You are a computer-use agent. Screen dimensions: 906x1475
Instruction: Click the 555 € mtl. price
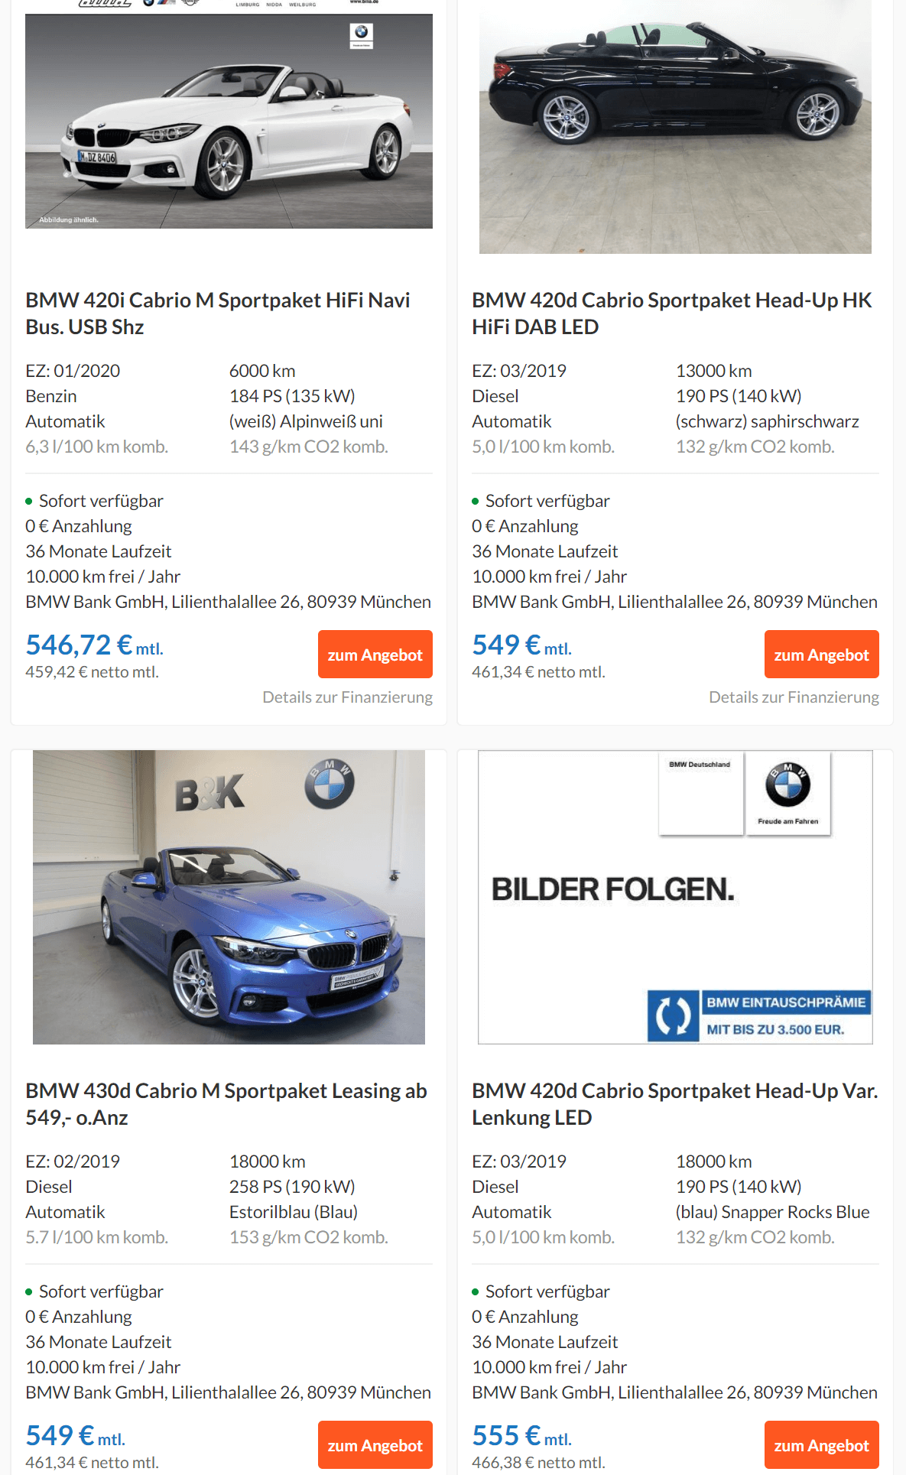coord(522,1436)
